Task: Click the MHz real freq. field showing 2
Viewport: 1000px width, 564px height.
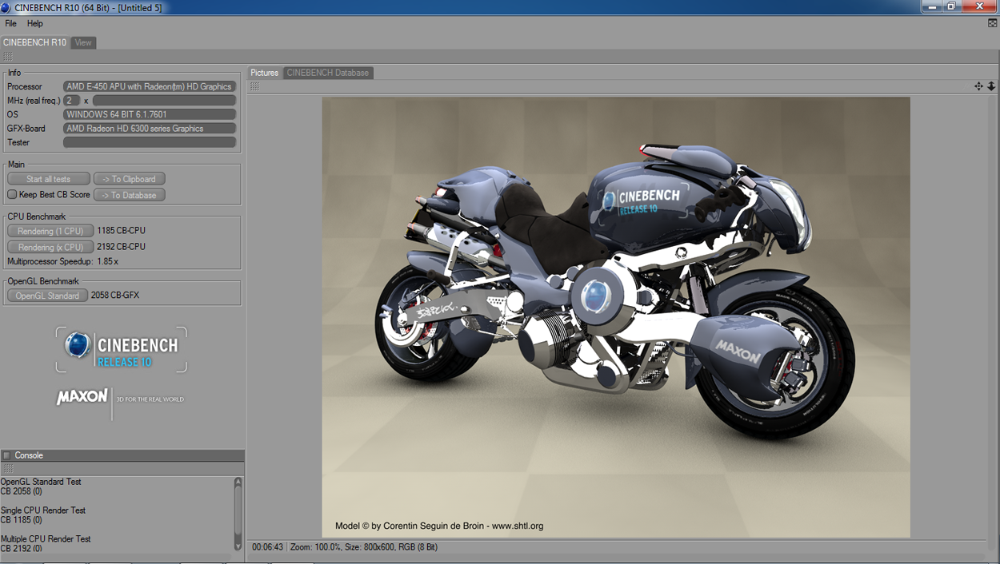Action: (x=72, y=101)
